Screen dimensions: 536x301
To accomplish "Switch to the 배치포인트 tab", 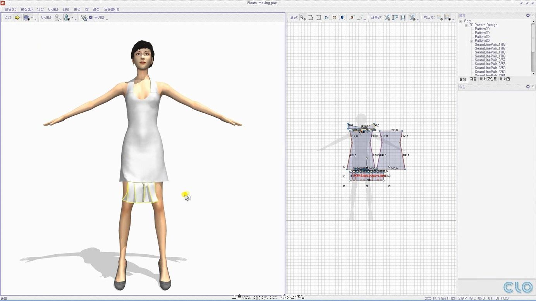I will coord(488,79).
